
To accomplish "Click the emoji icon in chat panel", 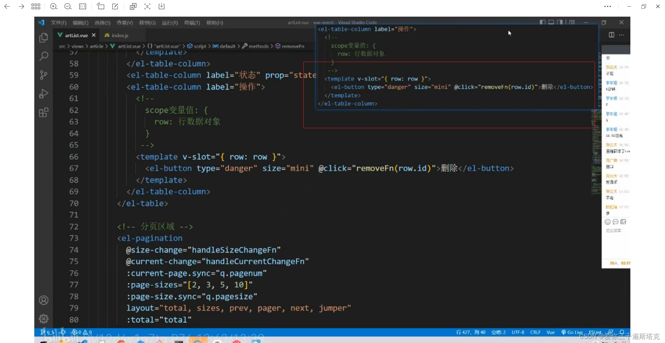I will click(608, 222).
